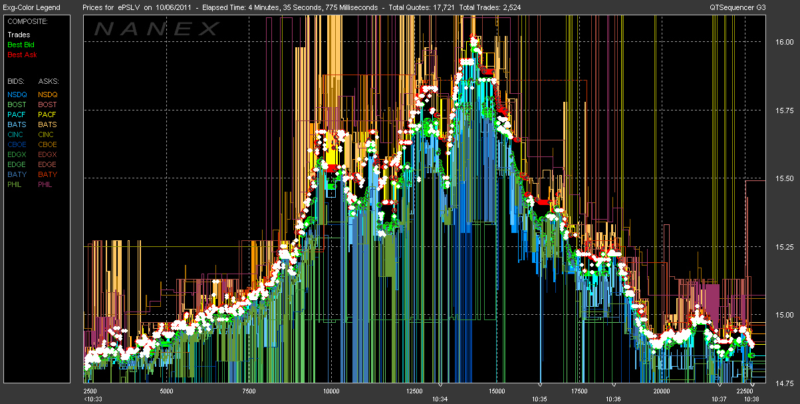This screenshot has height=404, width=800.
Task: Click the "QTSequencer G3" label
Action: pos(737,7)
